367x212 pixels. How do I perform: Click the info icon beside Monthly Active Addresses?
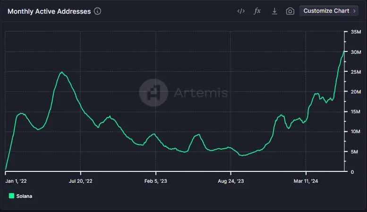(97, 11)
